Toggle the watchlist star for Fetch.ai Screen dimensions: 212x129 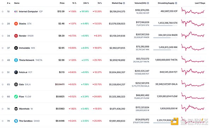[2, 72]
